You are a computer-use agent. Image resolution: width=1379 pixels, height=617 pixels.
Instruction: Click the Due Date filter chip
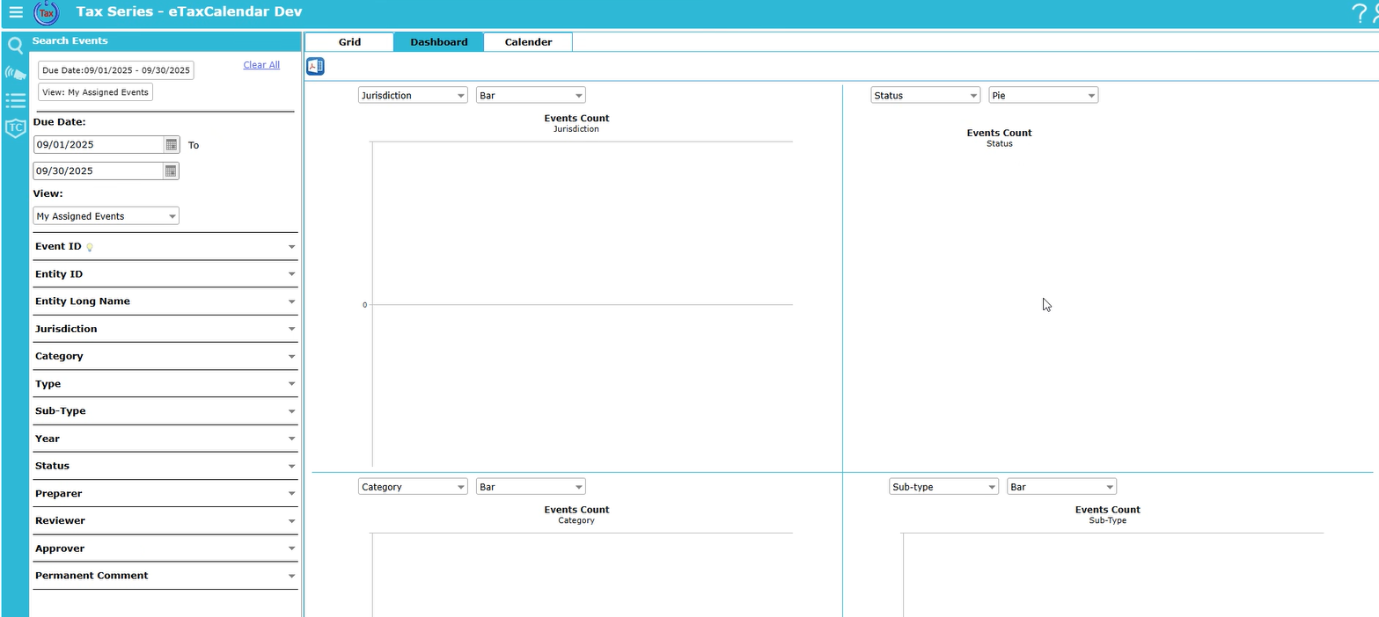[115, 70]
